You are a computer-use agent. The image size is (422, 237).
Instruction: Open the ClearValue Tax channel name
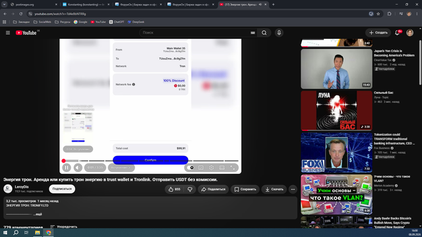(382, 60)
